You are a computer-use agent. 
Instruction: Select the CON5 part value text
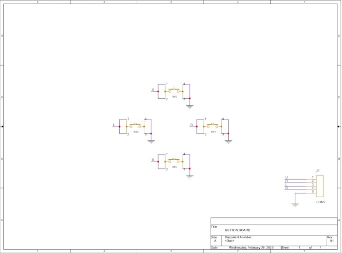pyautogui.click(x=321, y=202)
